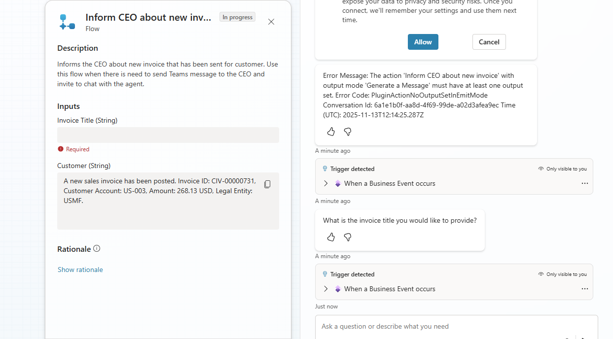
Task: Click the In progress status badge
Action: 237,17
